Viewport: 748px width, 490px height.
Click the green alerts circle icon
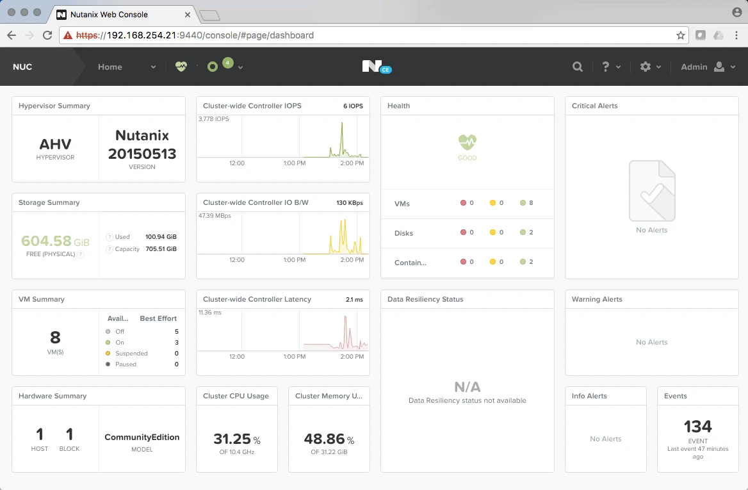[213, 67]
